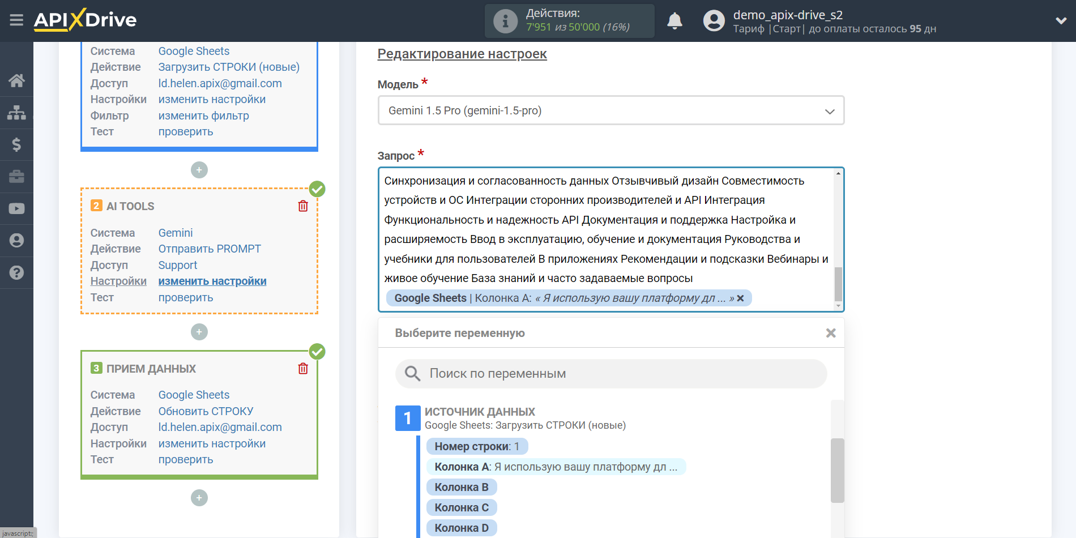The image size is (1076, 538).
Task: Select variable Колонка B
Action: pos(462,487)
